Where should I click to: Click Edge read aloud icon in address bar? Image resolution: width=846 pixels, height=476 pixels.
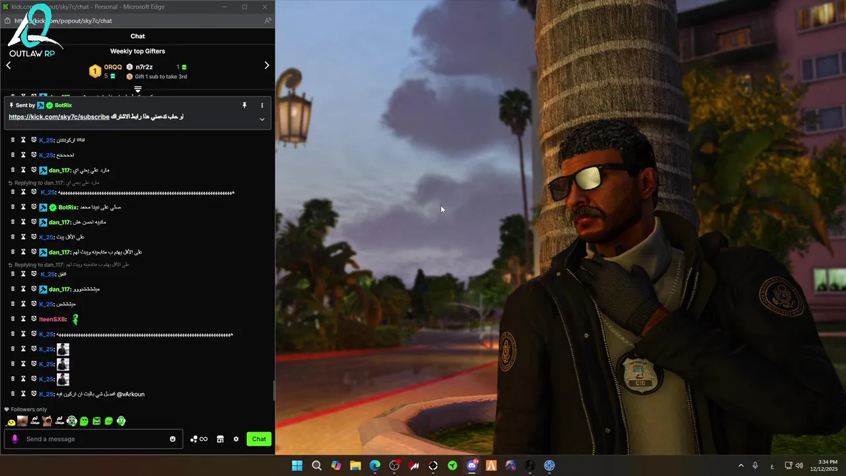tap(267, 20)
